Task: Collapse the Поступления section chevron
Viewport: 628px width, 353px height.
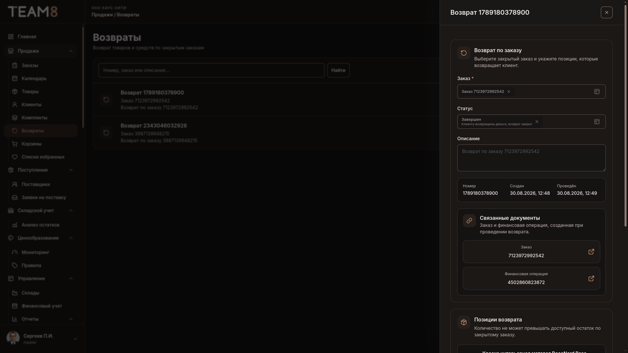Action: (71, 170)
